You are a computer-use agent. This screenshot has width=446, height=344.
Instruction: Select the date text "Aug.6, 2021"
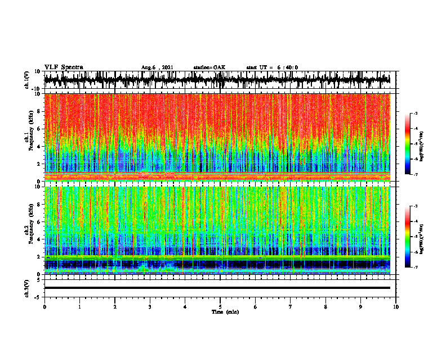click(x=157, y=67)
